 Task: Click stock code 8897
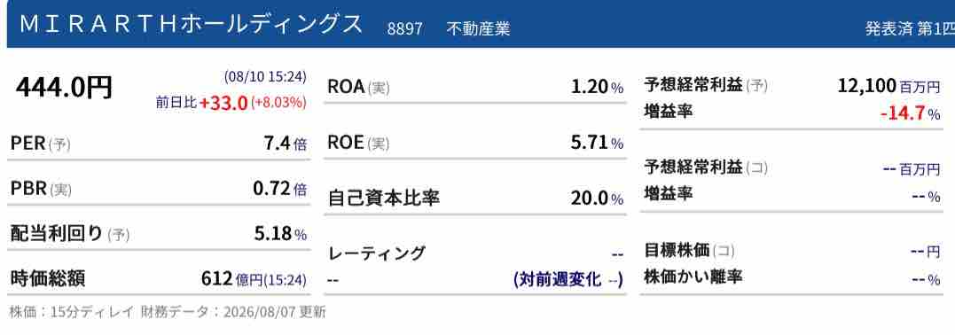(x=405, y=28)
